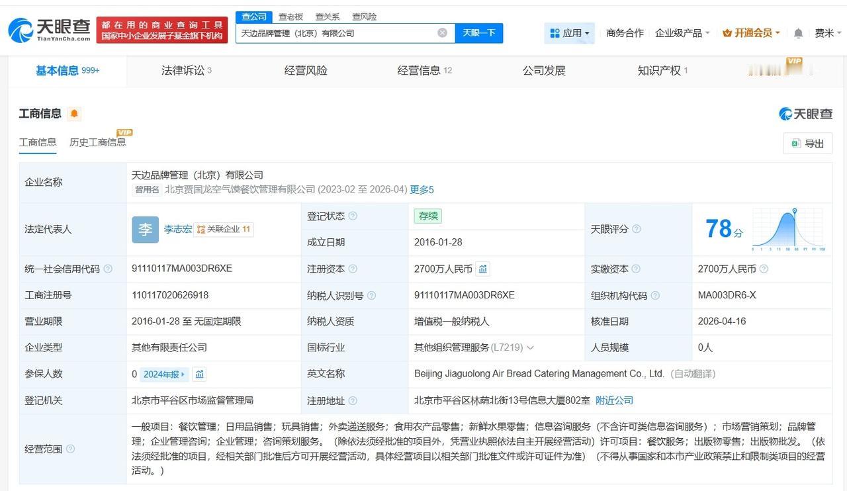Viewport: 847px width, 491px height.
Task: Click the 附近公司 link
Action: pyautogui.click(x=614, y=400)
